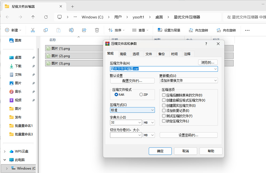The image size is (266, 173).
Task: Open the 更新模式 update mode dropdown
Action: (216, 81)
